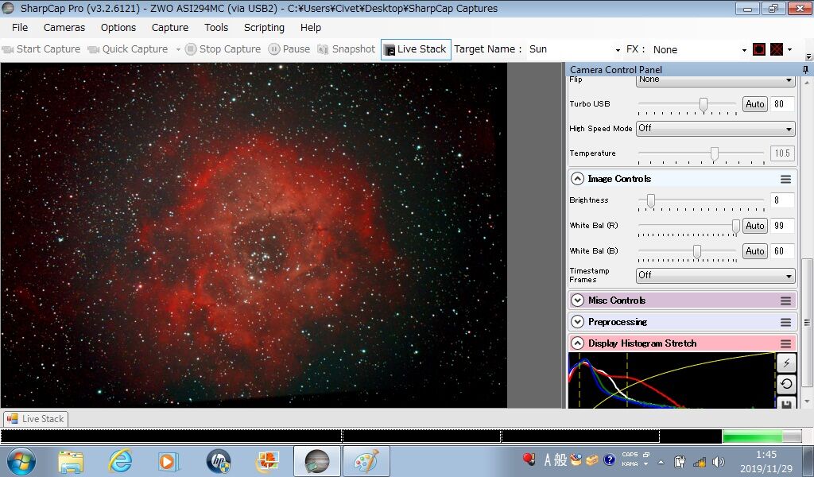Viewport: 814px width, 477px height.
Task: Open the Windows Start menu
Action: [x=21, y=461]
